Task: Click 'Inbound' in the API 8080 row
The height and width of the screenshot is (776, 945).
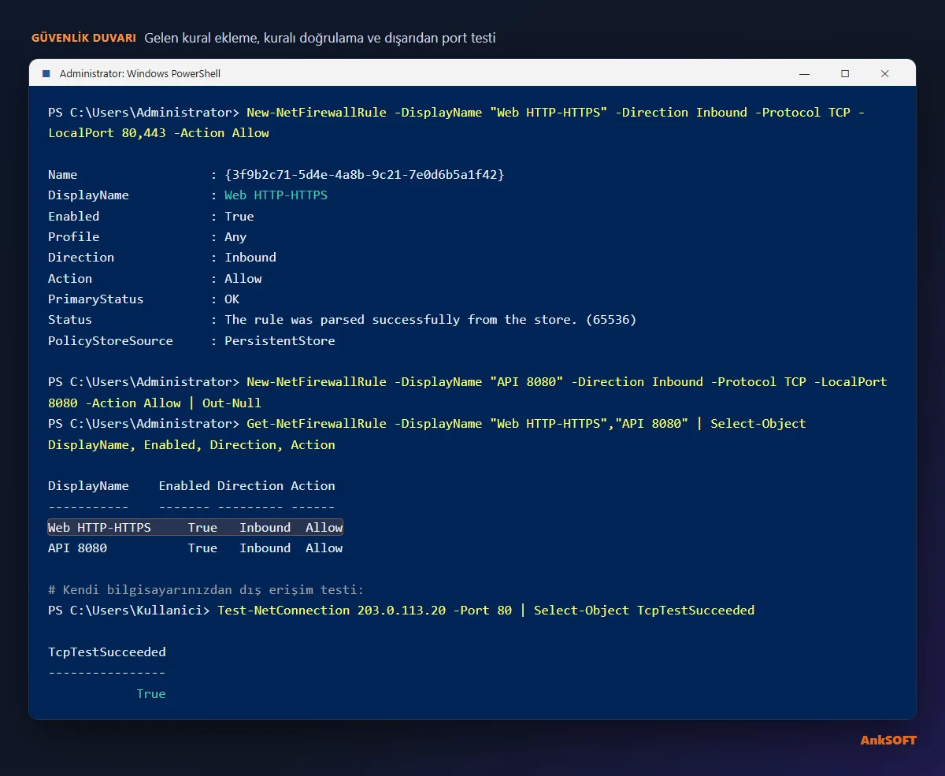Action: point(265,548)
